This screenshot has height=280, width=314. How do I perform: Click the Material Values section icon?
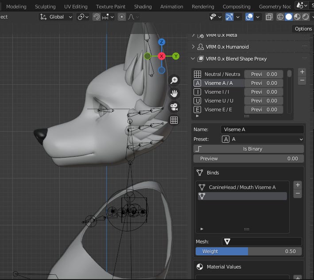coord(200,267)
